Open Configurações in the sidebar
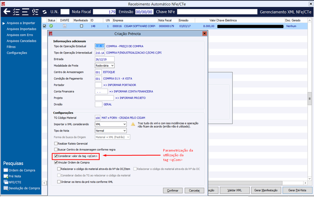This screenshot has width=314, height=197. (x=17, y=53)
